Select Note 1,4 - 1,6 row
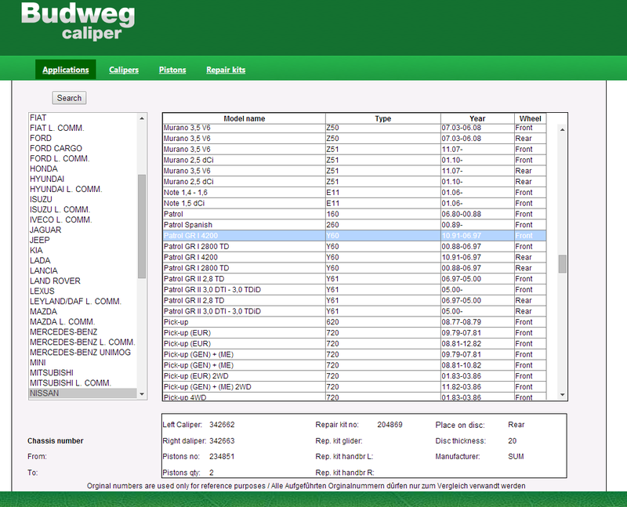The image size is (627, 507). pos(354,192)
